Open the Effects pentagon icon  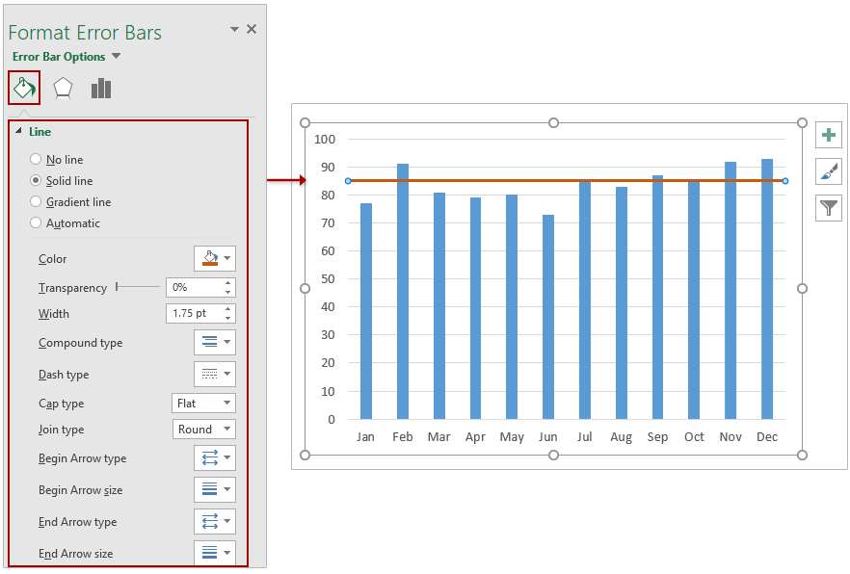63,88
